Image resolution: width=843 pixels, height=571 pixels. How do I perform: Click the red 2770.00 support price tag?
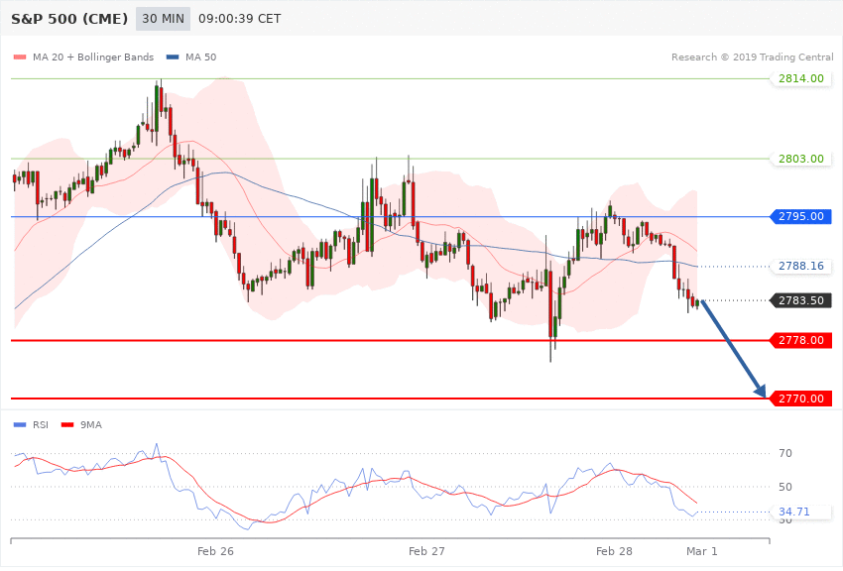tap(801, 399)
